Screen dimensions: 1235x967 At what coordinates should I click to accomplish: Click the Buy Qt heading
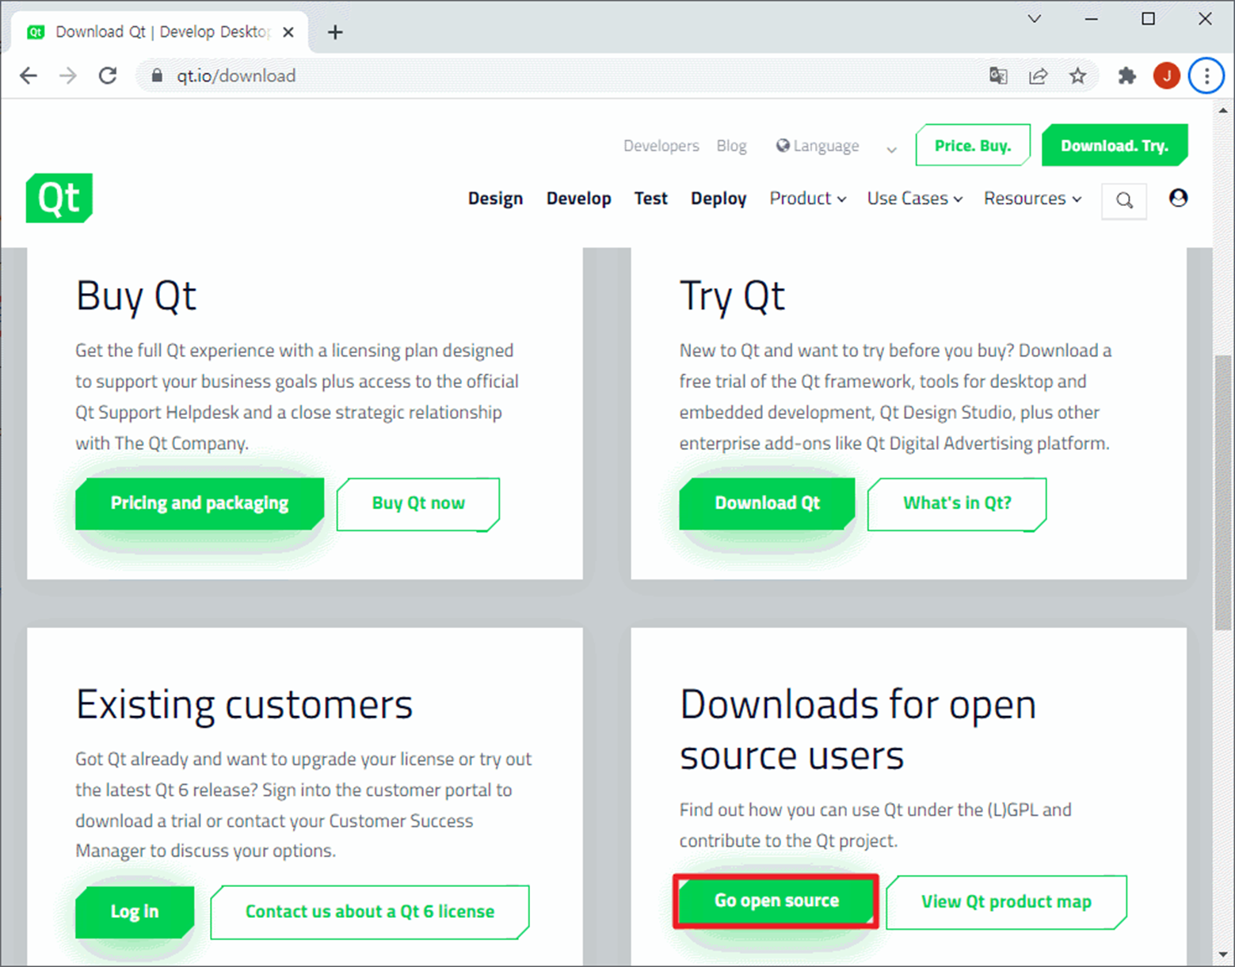tap(135, 296)
